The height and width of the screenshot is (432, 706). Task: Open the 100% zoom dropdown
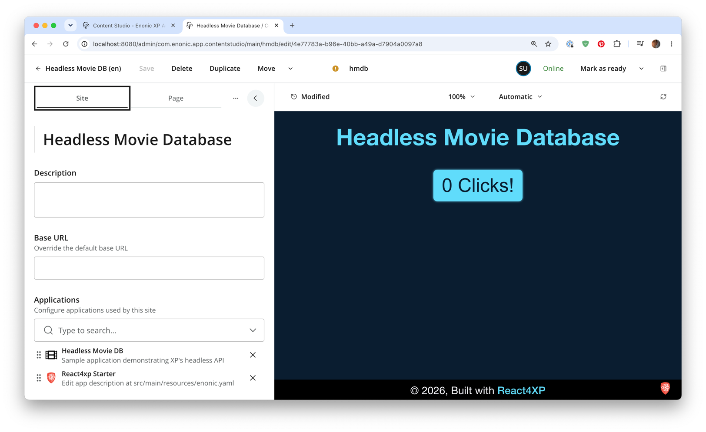[461, 97]
